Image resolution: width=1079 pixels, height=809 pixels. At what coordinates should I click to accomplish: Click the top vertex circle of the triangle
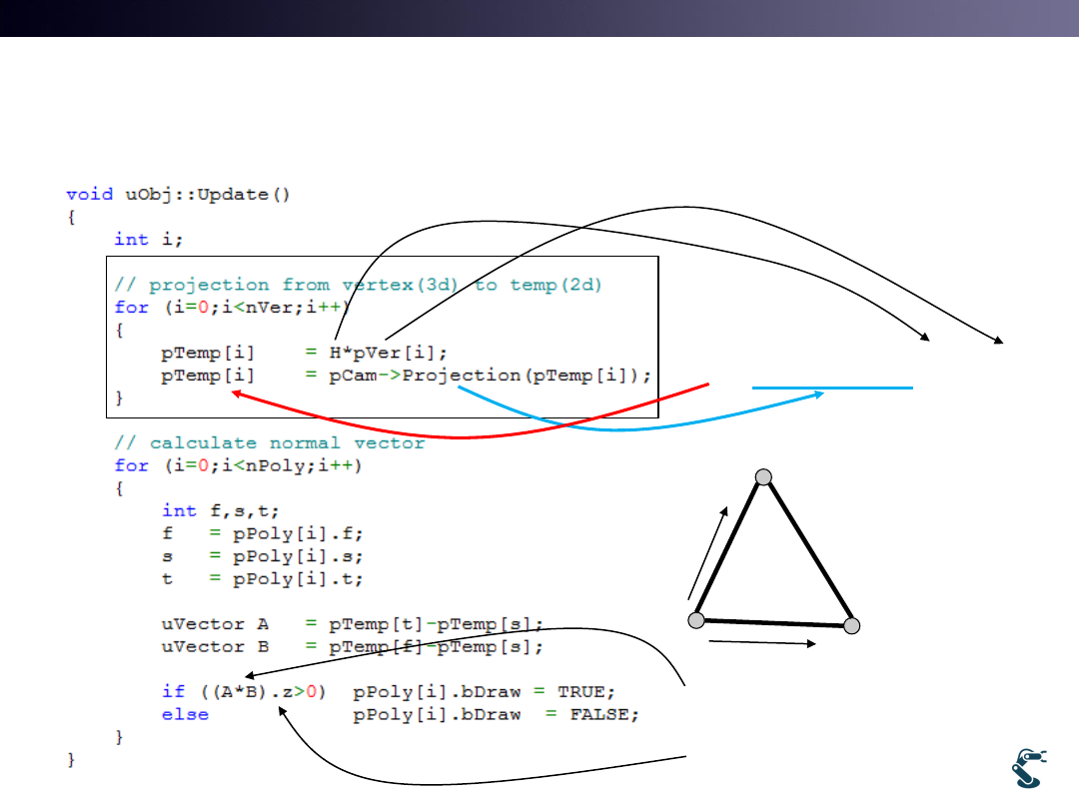pos(763,476)
